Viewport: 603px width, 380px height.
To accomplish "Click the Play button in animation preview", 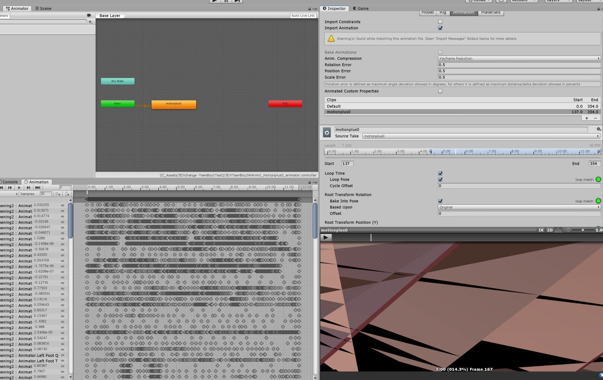I will 326,238.
